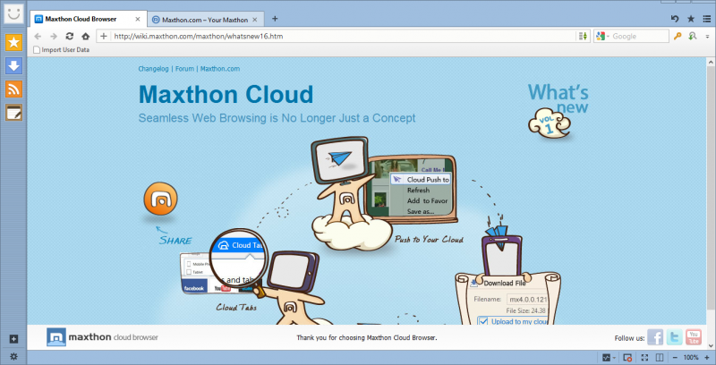716x365 pixels.
Task: Open the Magic Fill key icon
Action: pos(678,36)
